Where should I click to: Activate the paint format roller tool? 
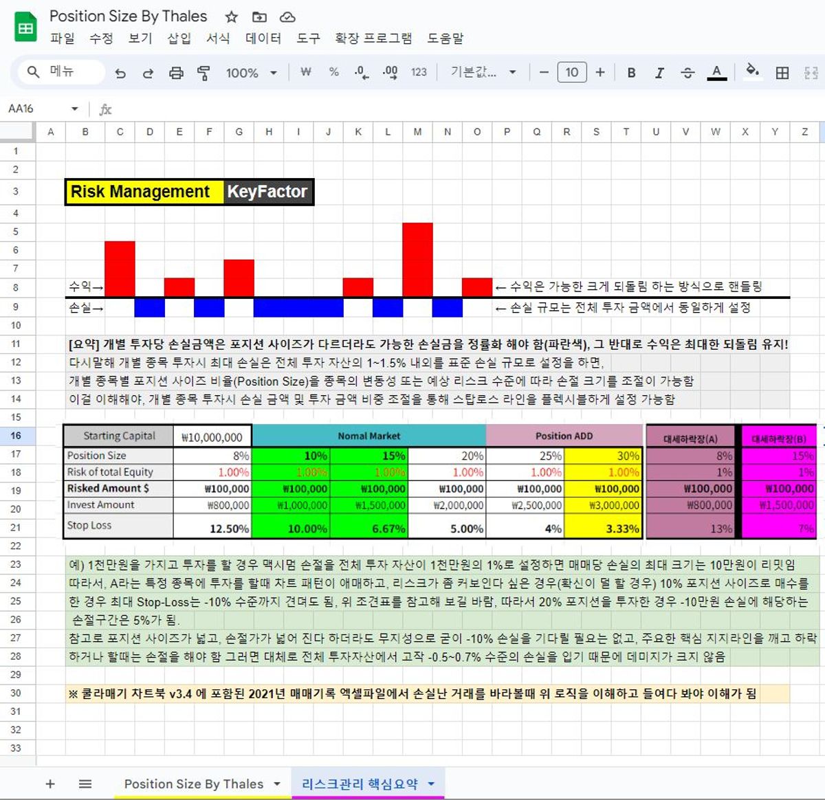tap(203, 73)
